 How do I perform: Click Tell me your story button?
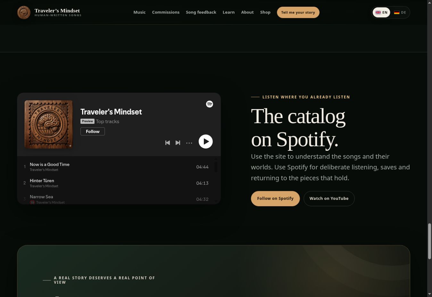pyautogui.click(x=298, y=13)
